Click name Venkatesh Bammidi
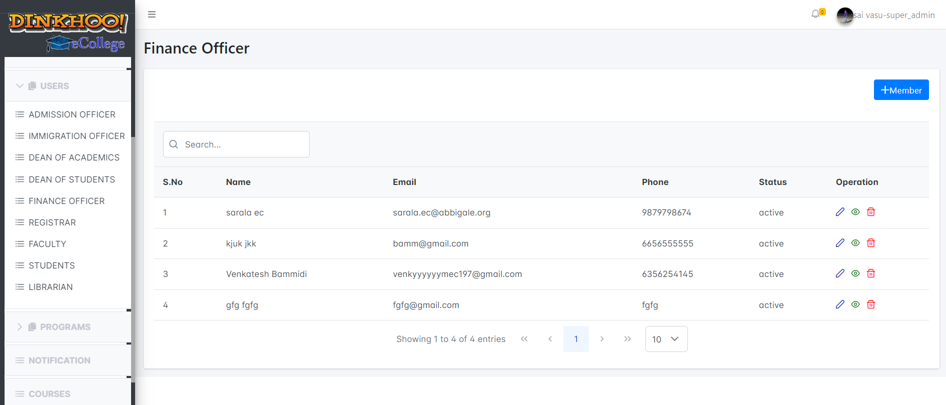This screenshot has width=946, height=405. coord(266,274)
